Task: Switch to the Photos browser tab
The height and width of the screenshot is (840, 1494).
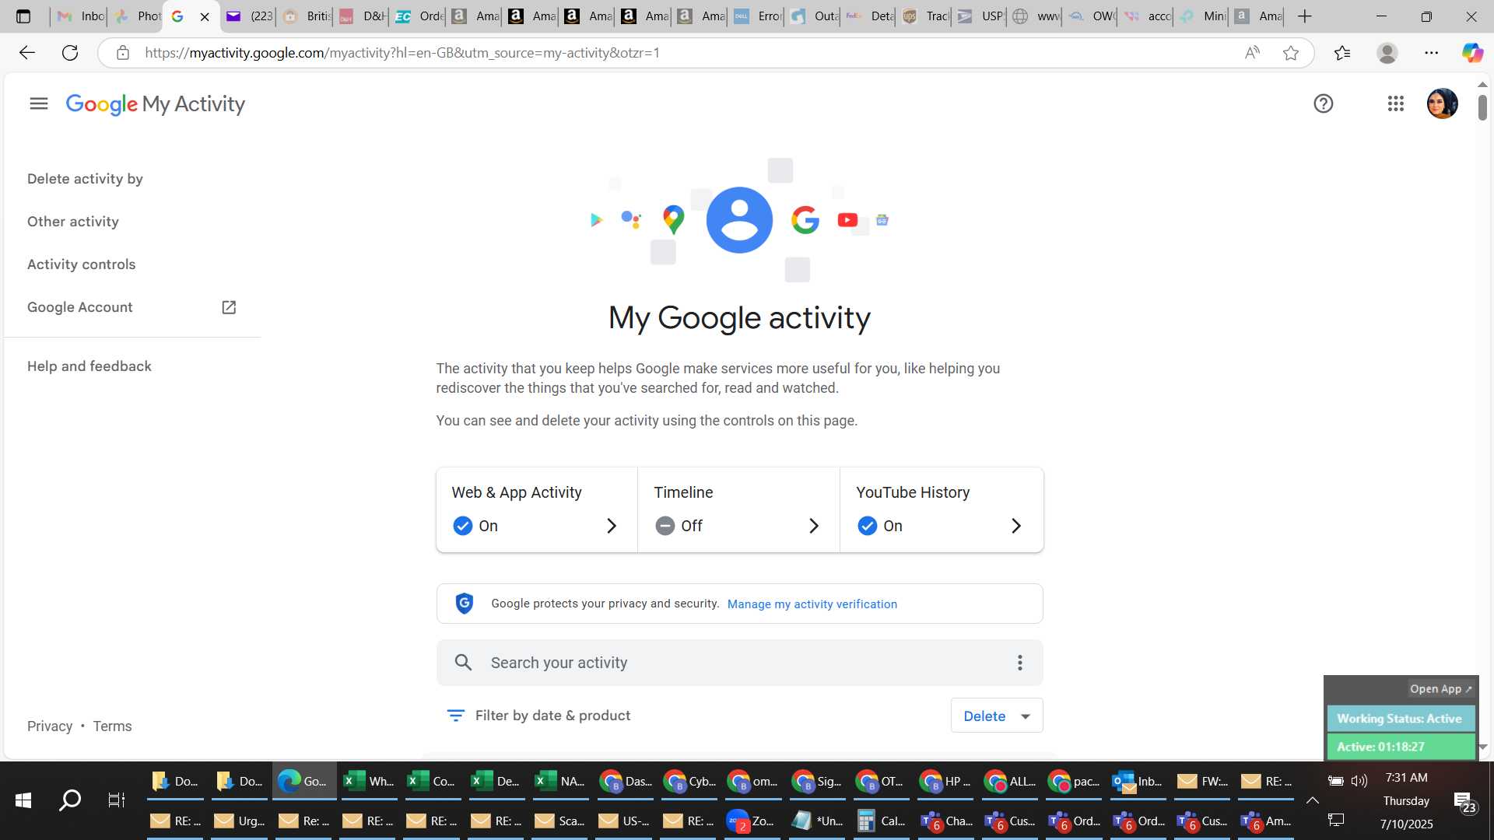Action: click(x=136, y=16)
